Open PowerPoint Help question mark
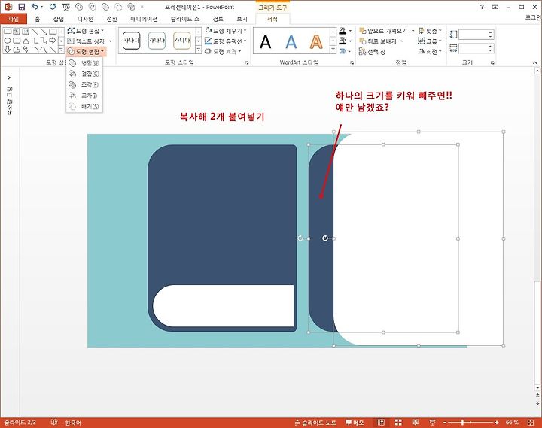The image size is (542, 428). coord(482,7)
